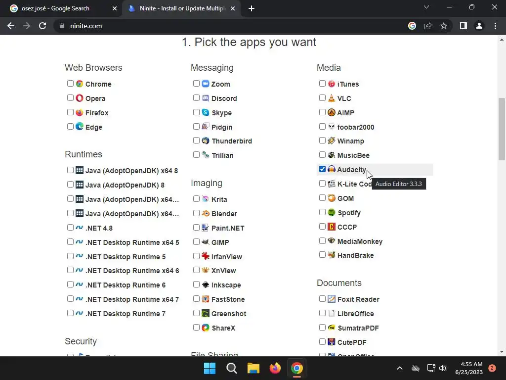
Task: Click the scrollbar down arrow
Action: point(502,352)
